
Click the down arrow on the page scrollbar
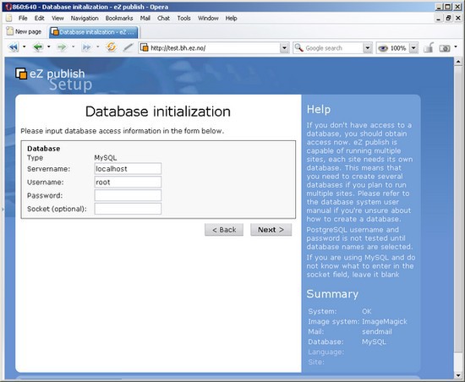coord(458,375)
